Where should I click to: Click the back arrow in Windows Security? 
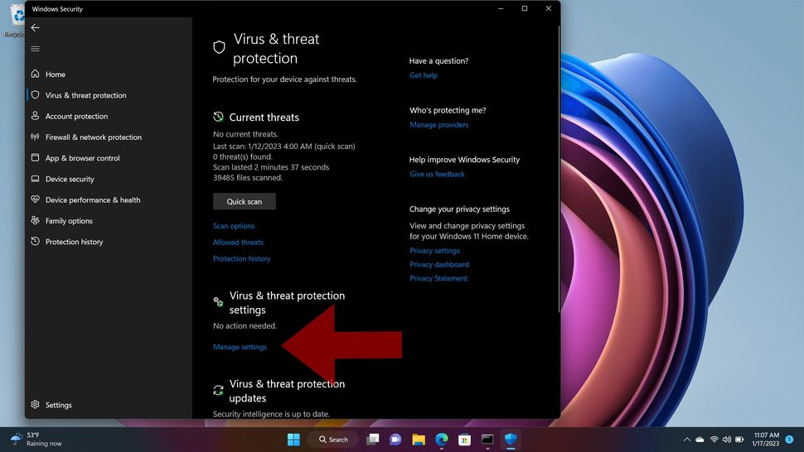coord(35,27)
